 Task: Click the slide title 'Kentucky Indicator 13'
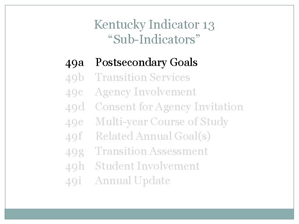click(154, 25)
